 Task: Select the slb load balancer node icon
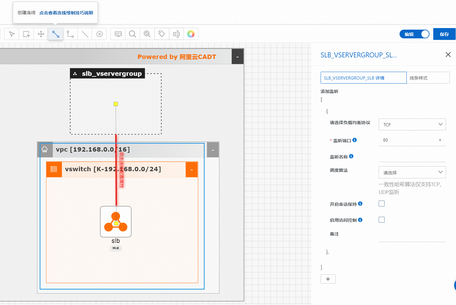click(116, 222)
